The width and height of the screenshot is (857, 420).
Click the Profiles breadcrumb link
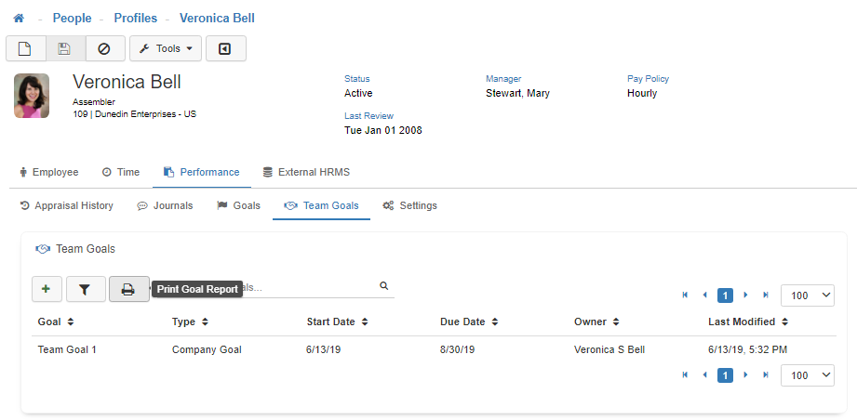click(135, 19)
